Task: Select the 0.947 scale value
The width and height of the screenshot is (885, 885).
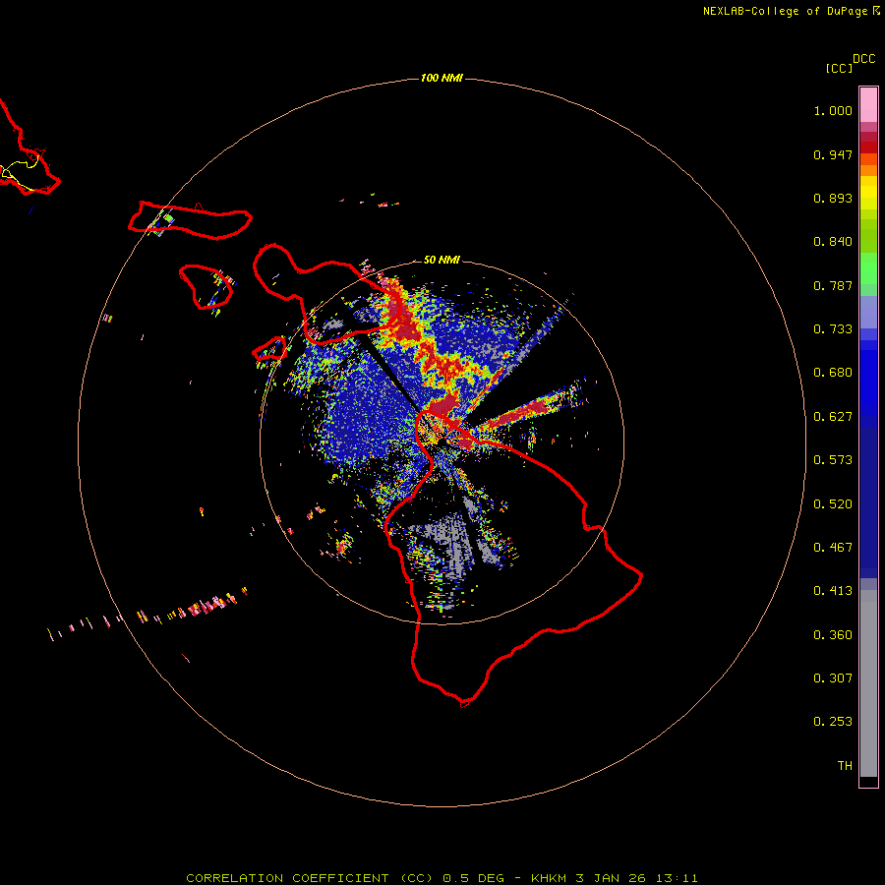Action: tap(833, 154)
